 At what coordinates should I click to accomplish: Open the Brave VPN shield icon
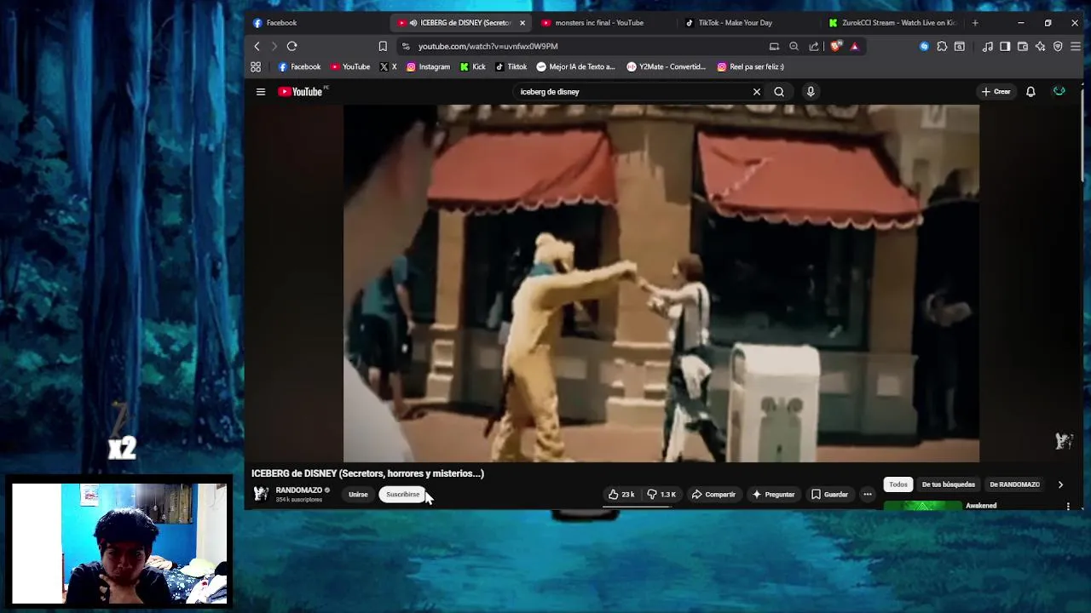[1058, 46]
